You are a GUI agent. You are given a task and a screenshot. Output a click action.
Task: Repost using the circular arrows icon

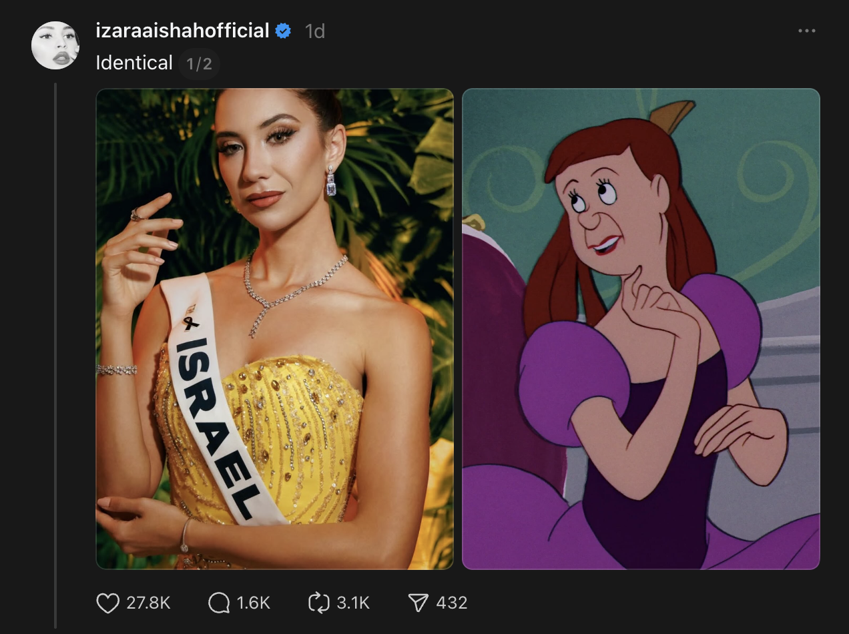click(x=319, y=603)
